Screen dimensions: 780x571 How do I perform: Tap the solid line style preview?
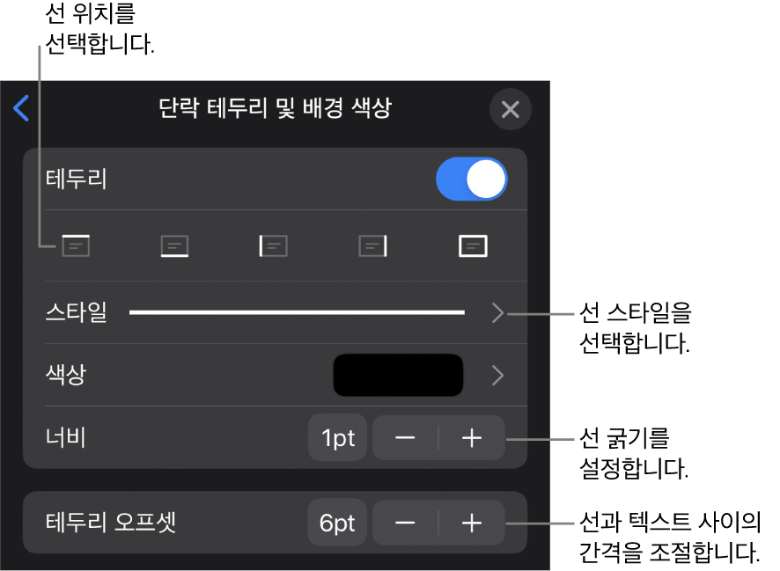tap(297, 312)
